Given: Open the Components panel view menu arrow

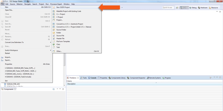Looking at the screenshot, I should coord(57,89).
